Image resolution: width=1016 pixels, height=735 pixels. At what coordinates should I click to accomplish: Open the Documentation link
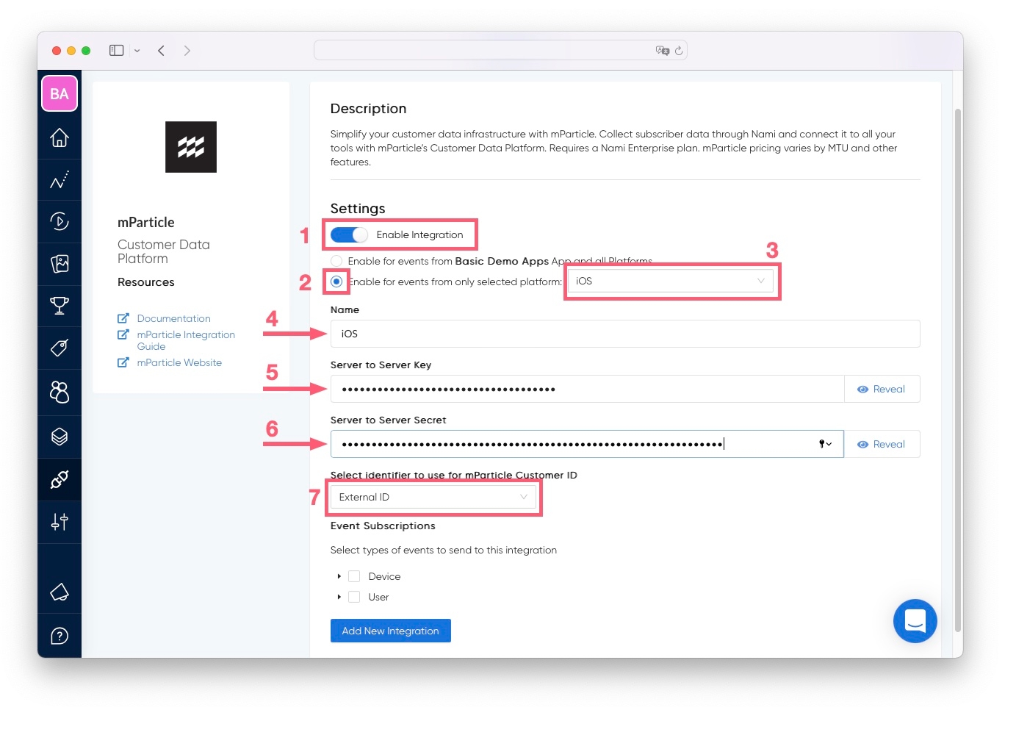pos(174,318)
